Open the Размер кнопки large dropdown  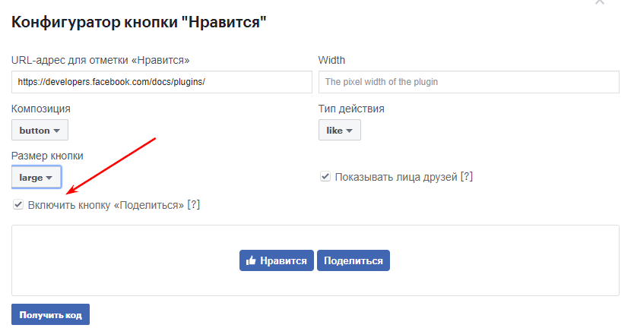coord(36,178)
